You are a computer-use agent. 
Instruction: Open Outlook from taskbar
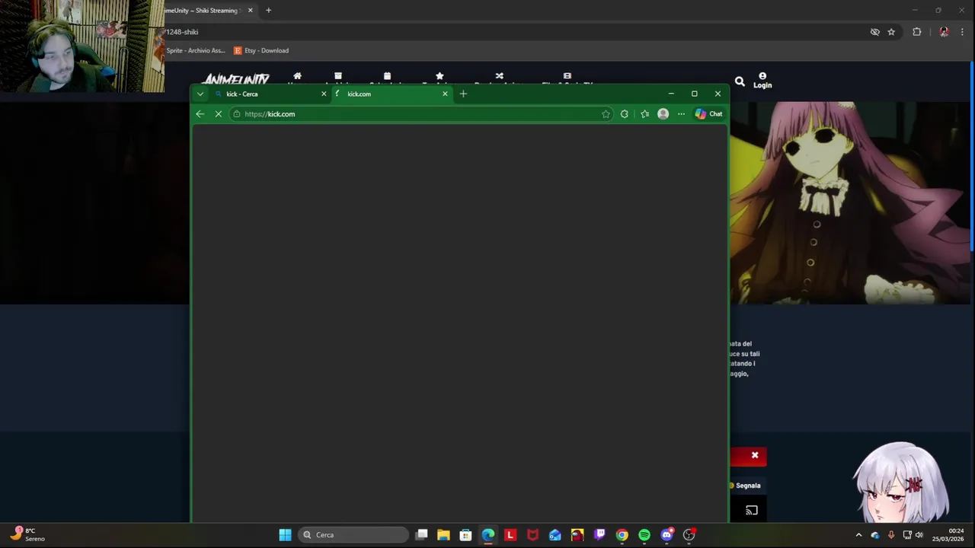click(x=555, y=535)
